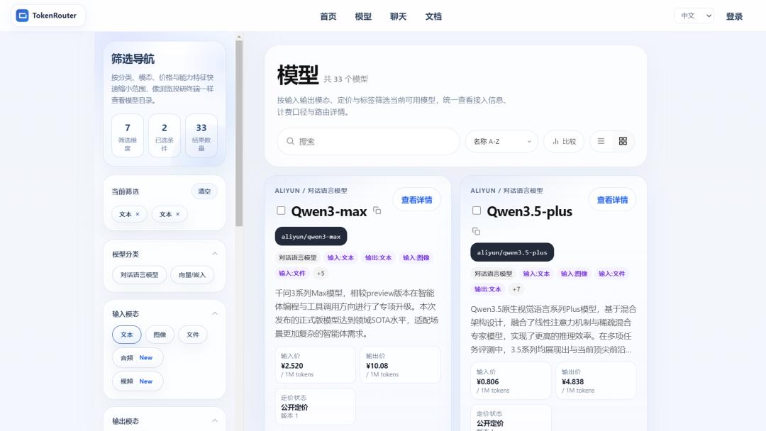Screen dimensions: 766x431
Task: Copy the Qwen3-max model name icon
Action: [x=377, y=211]
